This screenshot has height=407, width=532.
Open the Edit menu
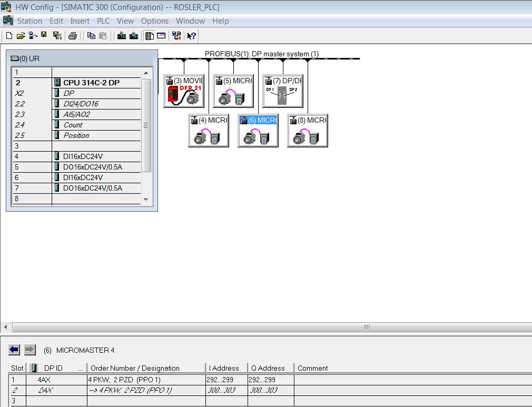pyautogui.click(x=56, y=21)
